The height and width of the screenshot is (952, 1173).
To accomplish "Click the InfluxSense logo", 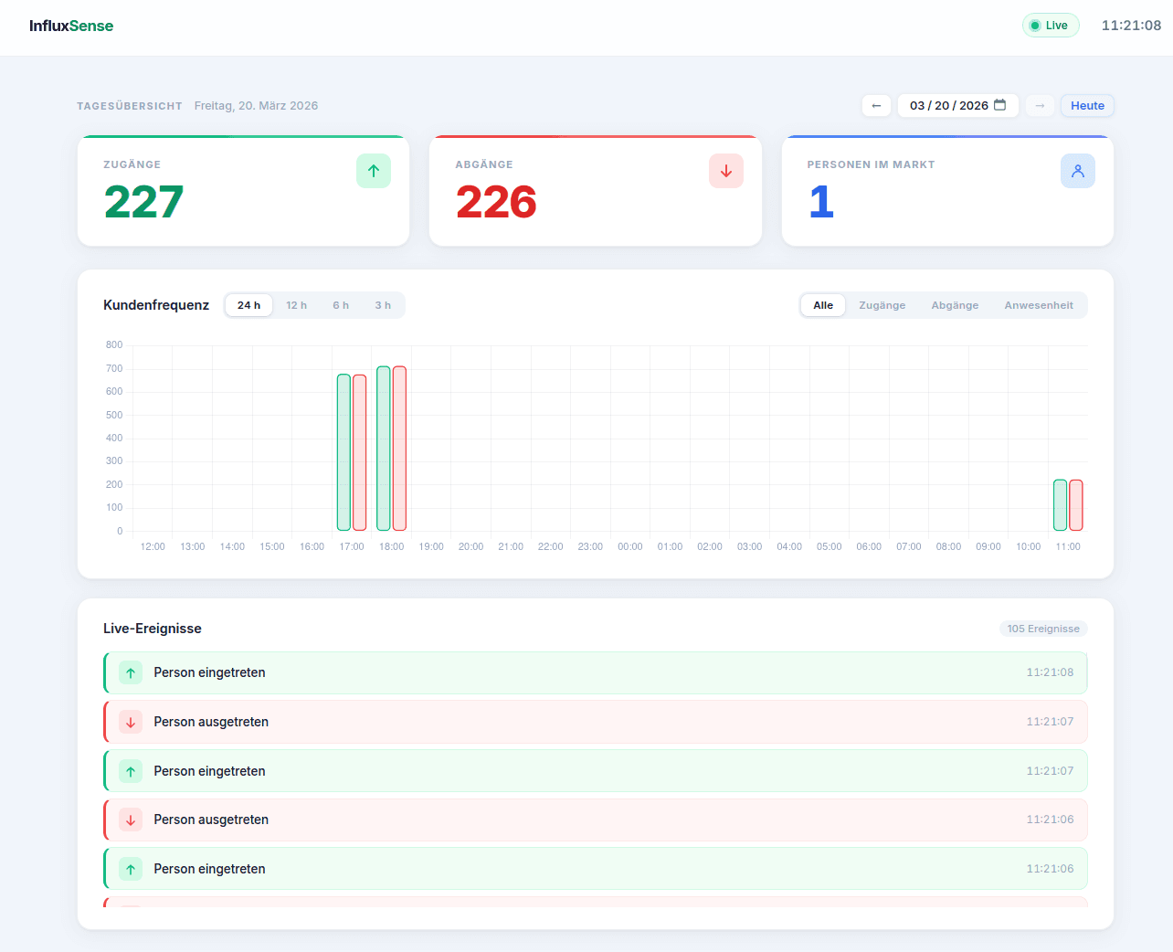I will pos(71,26).
